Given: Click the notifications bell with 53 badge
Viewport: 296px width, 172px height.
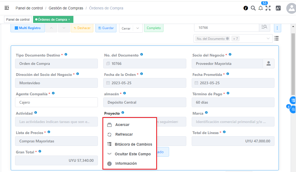Looking at the screenshot, I should coord(260,8).
